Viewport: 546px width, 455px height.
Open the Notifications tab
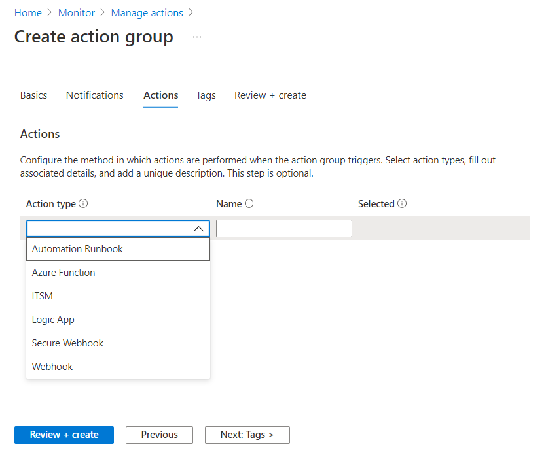click(95, 95)
